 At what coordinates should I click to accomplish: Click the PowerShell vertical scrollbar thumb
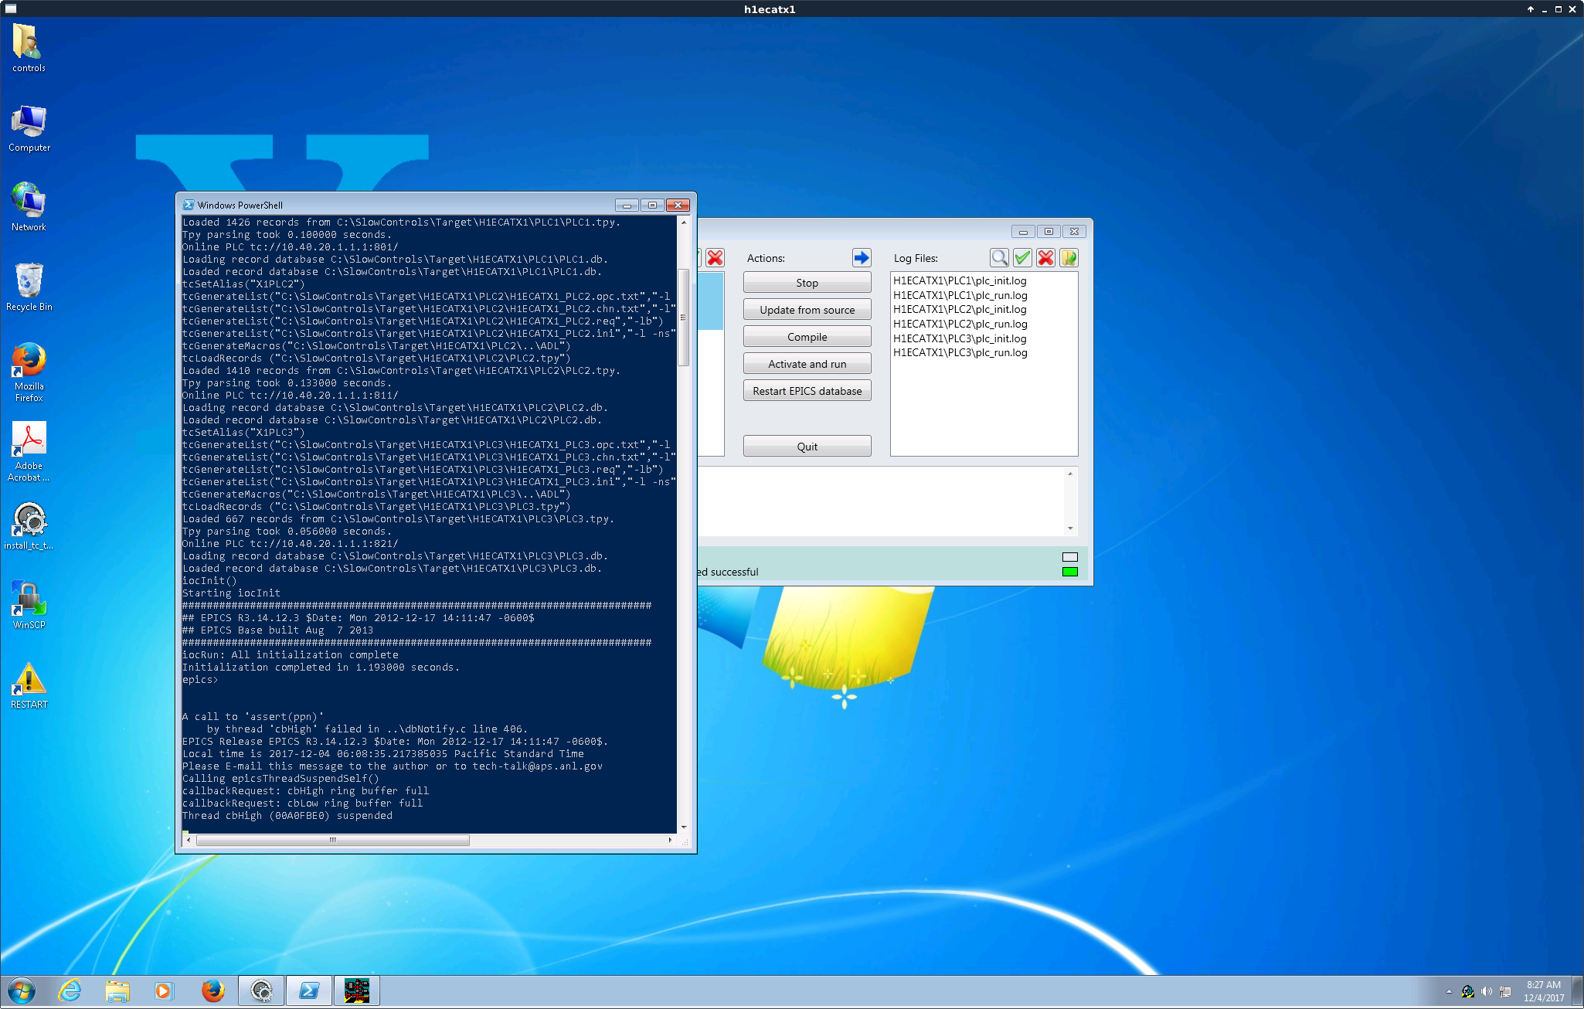[683, 318]
